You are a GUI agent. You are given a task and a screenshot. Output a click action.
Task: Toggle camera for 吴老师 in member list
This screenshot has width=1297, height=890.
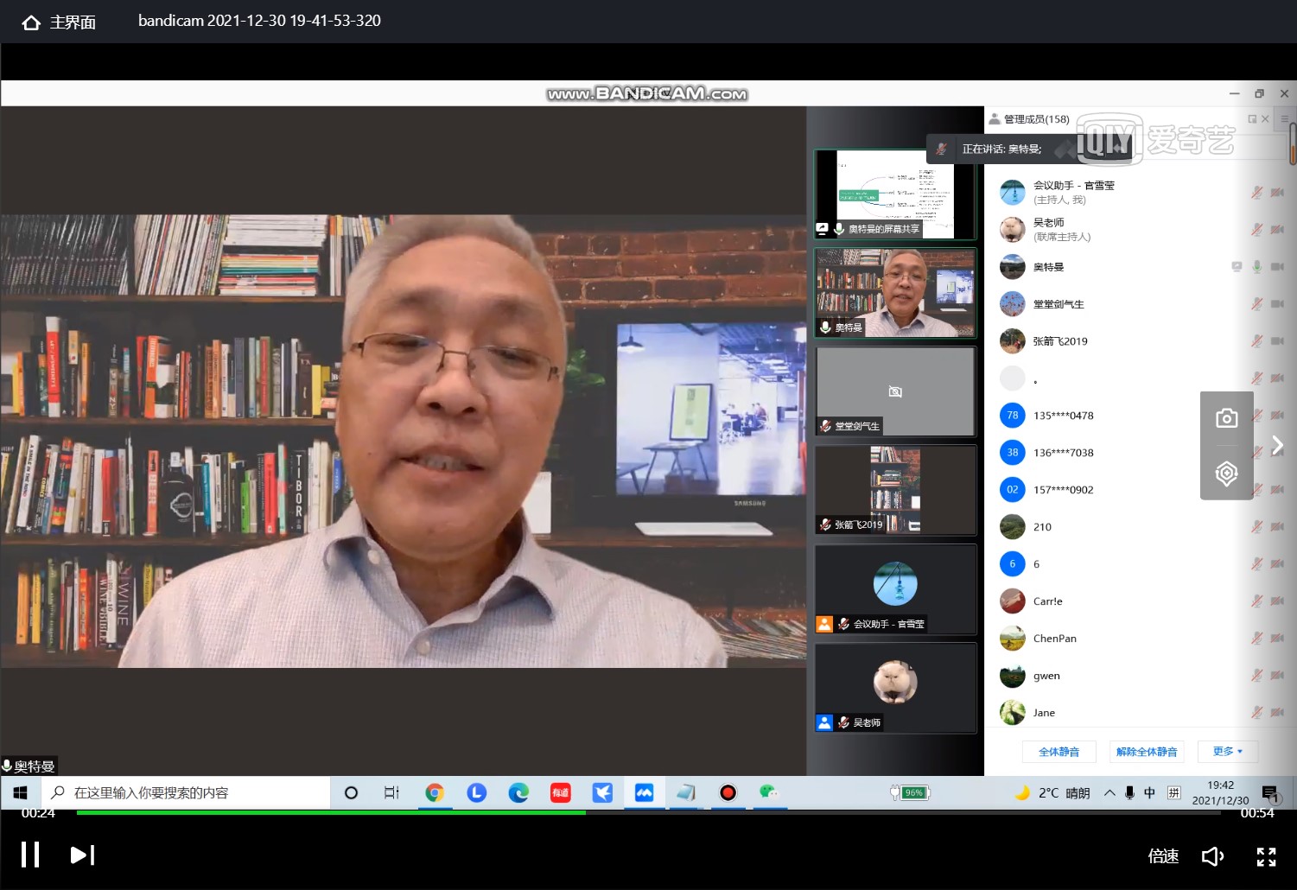(1277, 230)
